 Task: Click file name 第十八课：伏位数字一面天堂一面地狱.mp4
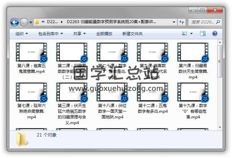112,111
